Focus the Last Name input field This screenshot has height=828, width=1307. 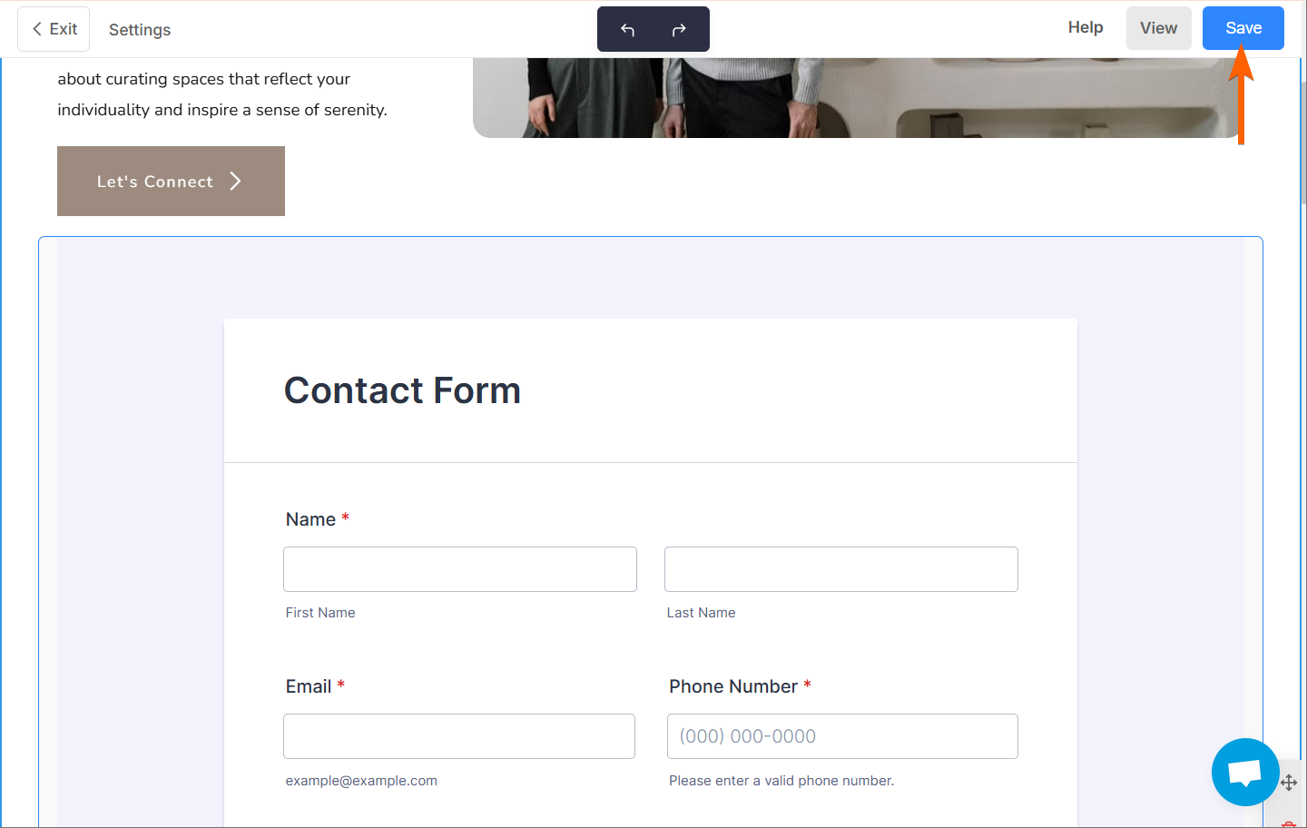coord(840,569)
